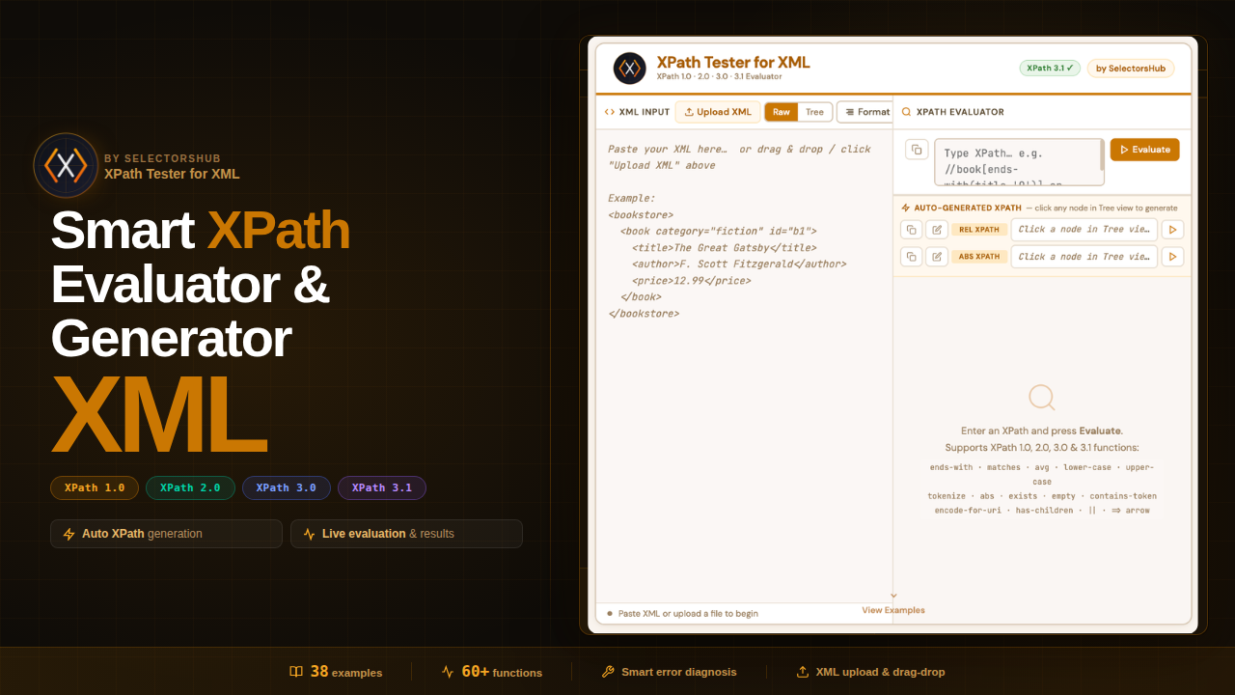Click the Auto XPath generation feature chip
This screenshot has width=1235, height=695.
166,534
